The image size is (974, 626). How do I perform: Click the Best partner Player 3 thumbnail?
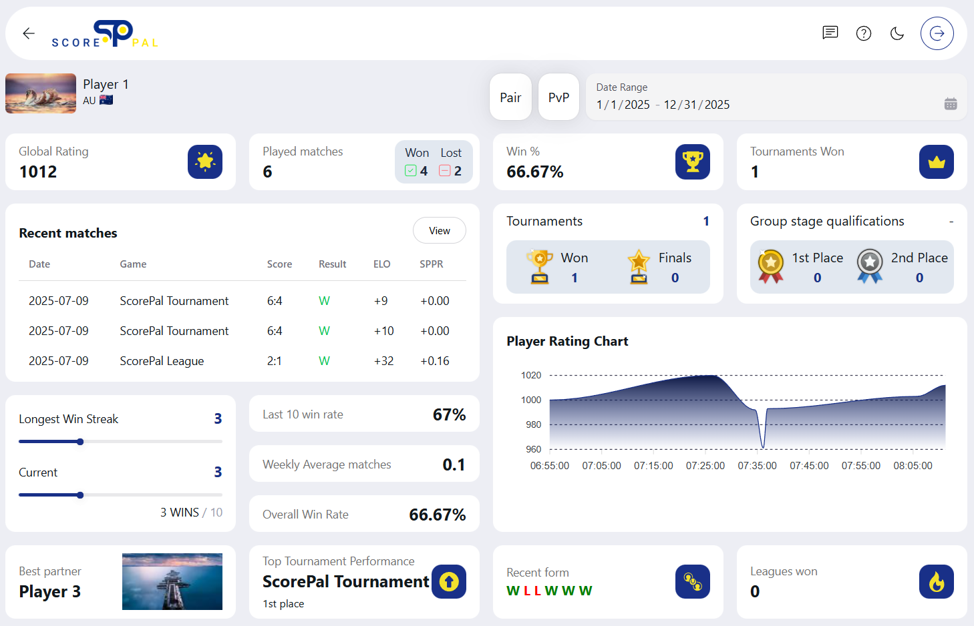(x=172, y=581)
